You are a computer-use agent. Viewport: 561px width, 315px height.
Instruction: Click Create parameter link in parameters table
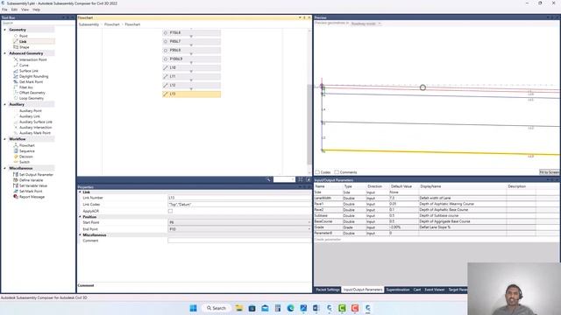click(x=328, y=239)
